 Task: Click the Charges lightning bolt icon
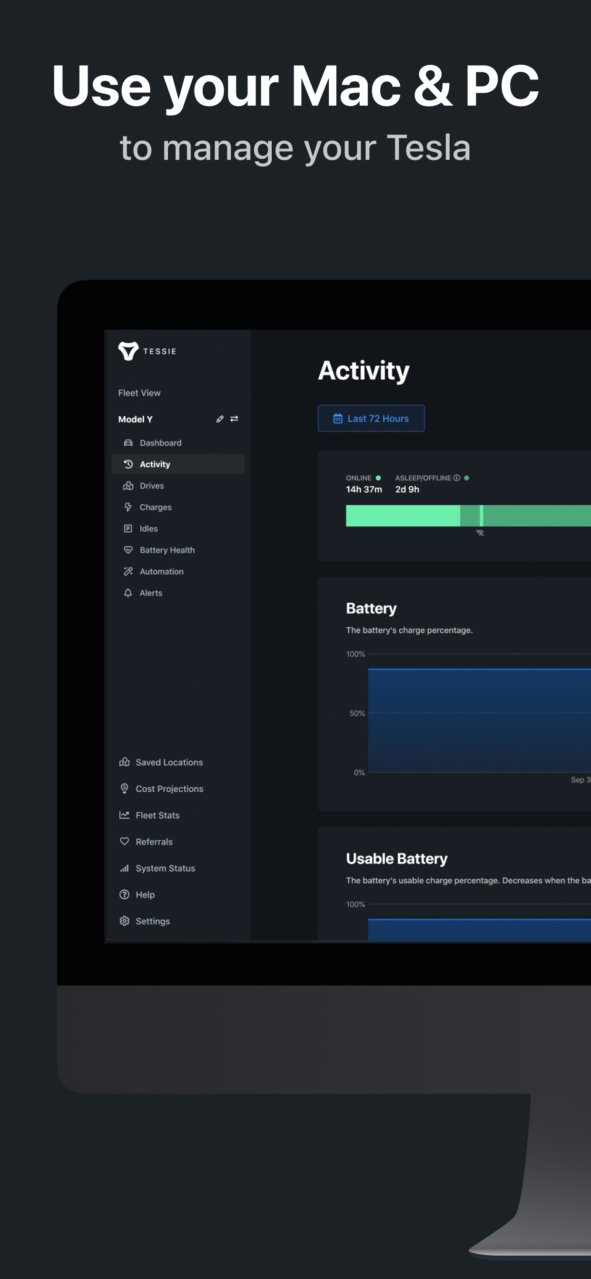(x=128, y=507)
